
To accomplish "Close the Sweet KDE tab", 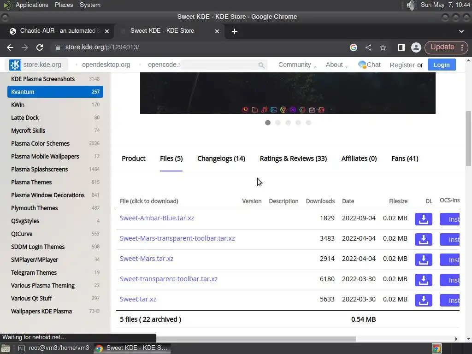I will pyautogui.click(x=217, y=31).
